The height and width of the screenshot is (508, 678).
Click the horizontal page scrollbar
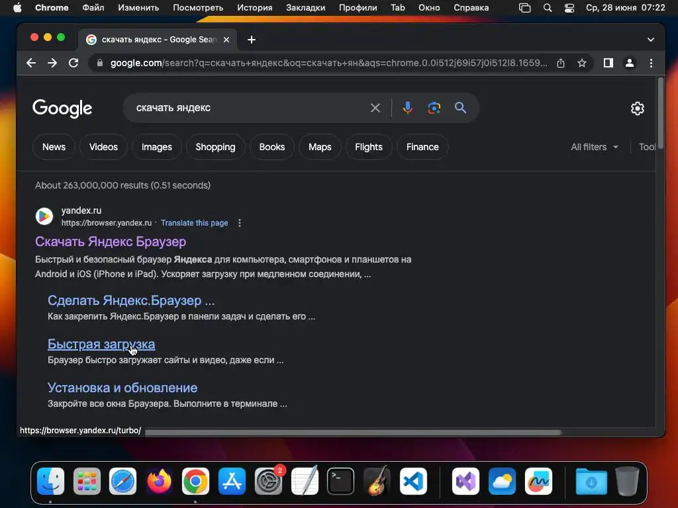(x=354, y=433)
